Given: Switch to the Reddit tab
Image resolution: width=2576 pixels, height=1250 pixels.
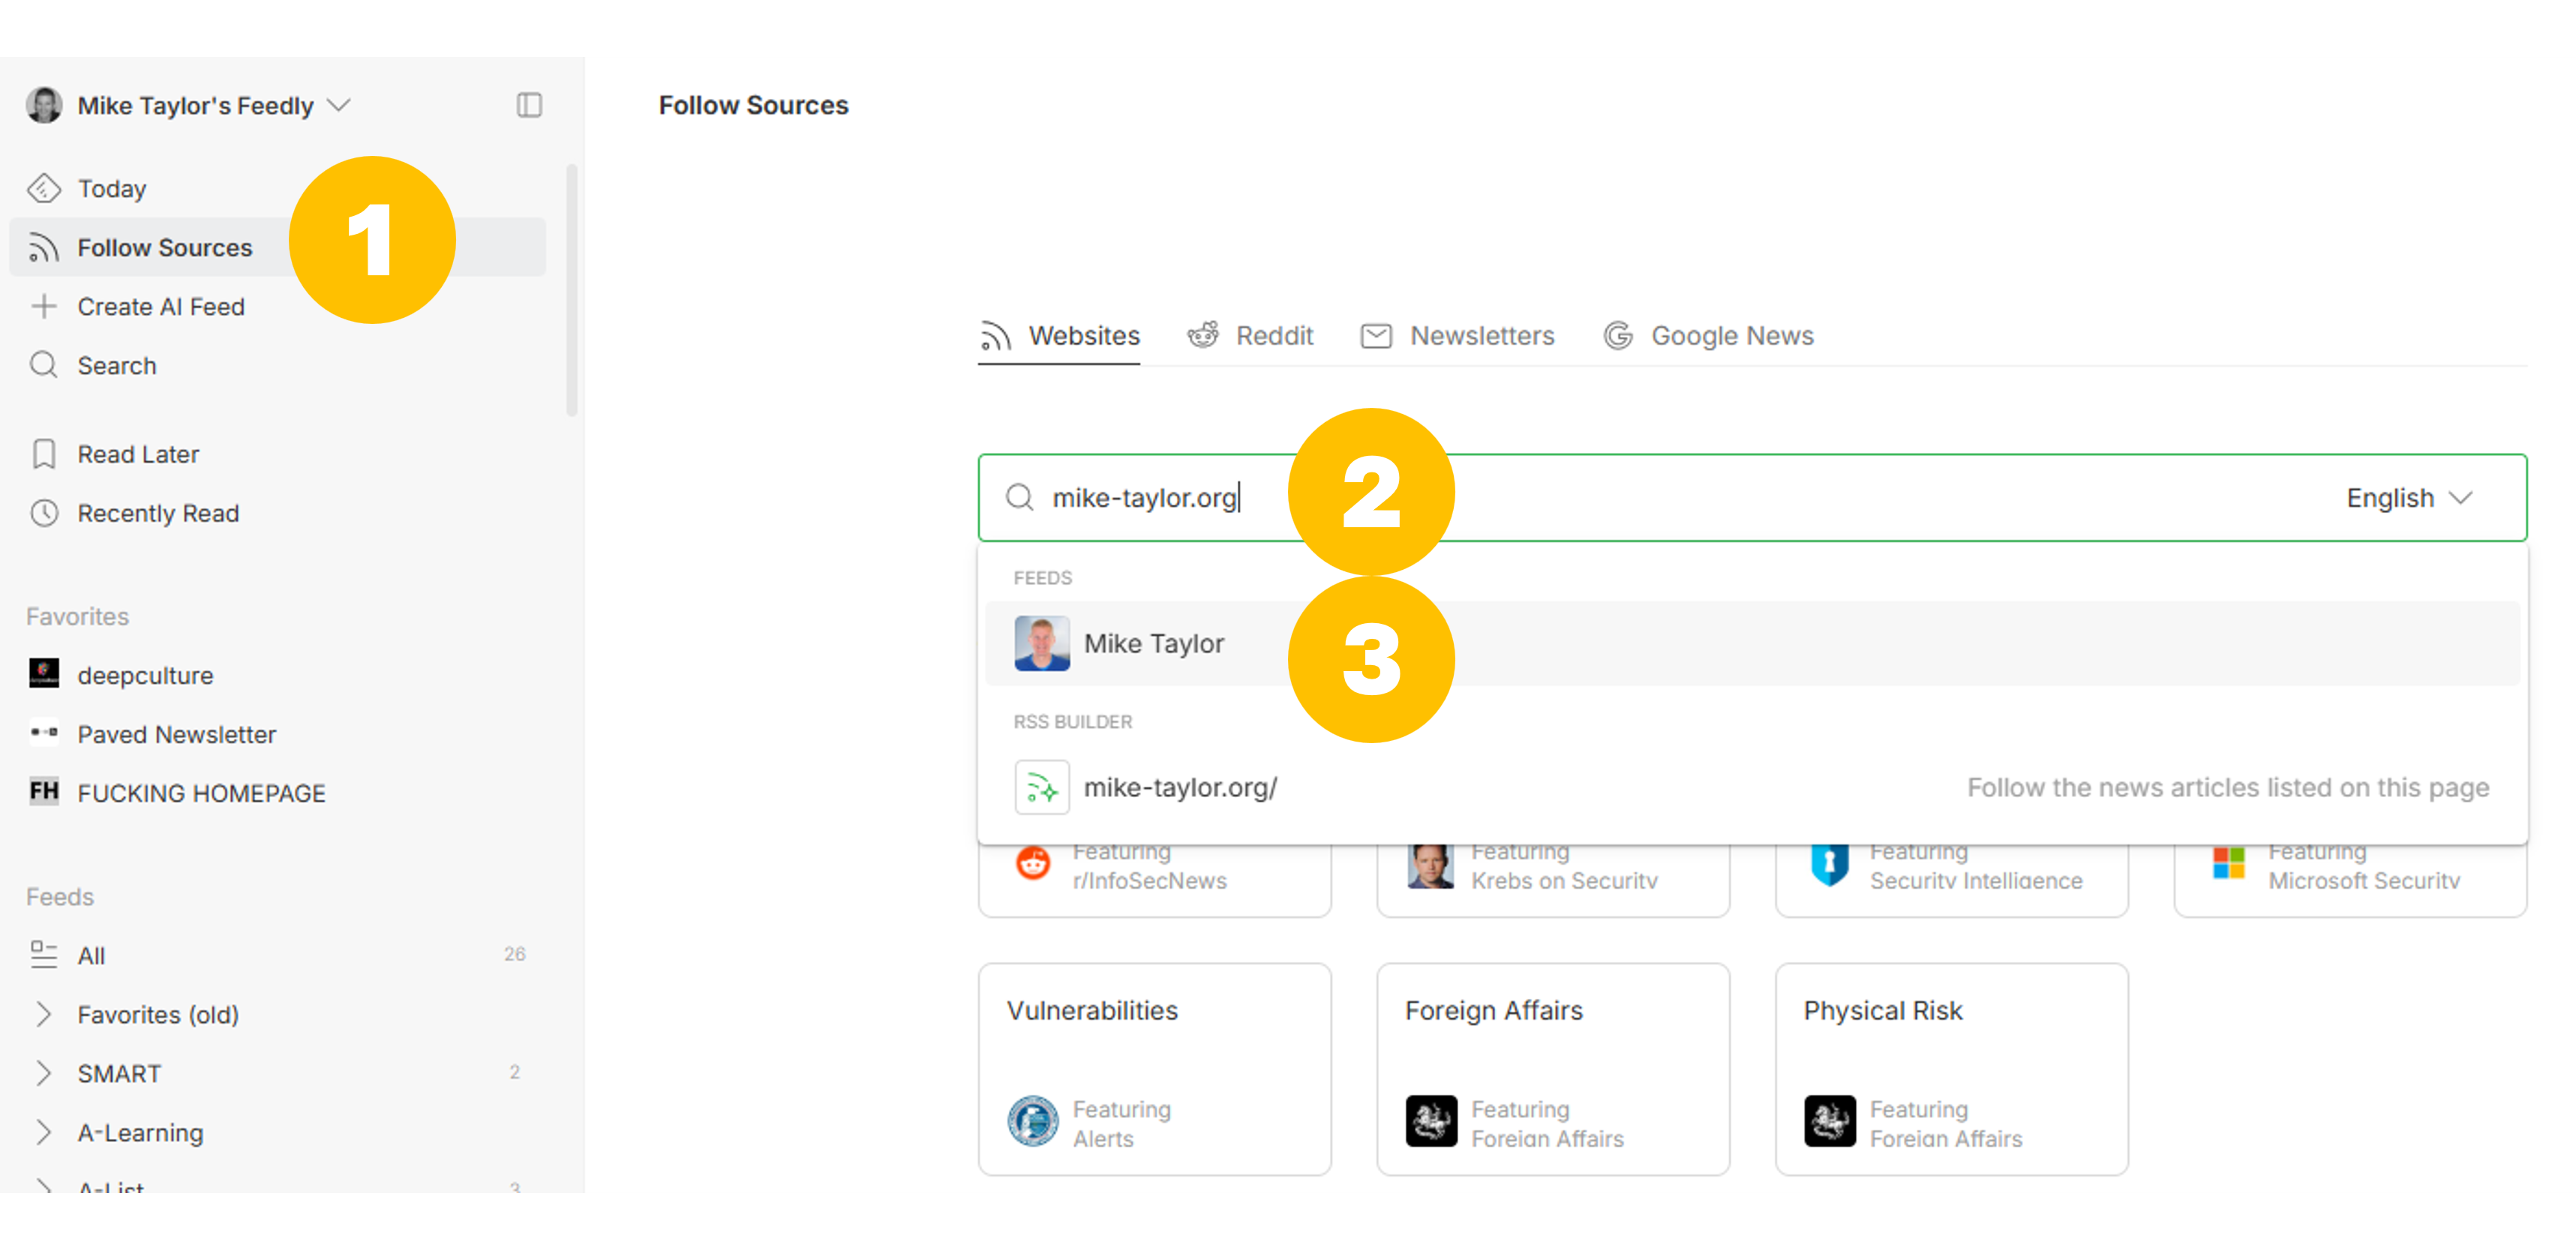Looking at the screenshot, I should (x=1250, y=336).
